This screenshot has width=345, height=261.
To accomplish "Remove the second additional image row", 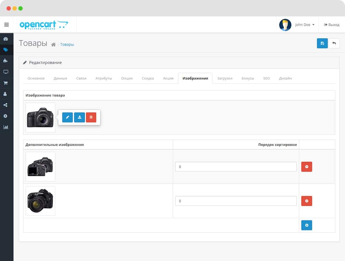I will tap(306, 201).
